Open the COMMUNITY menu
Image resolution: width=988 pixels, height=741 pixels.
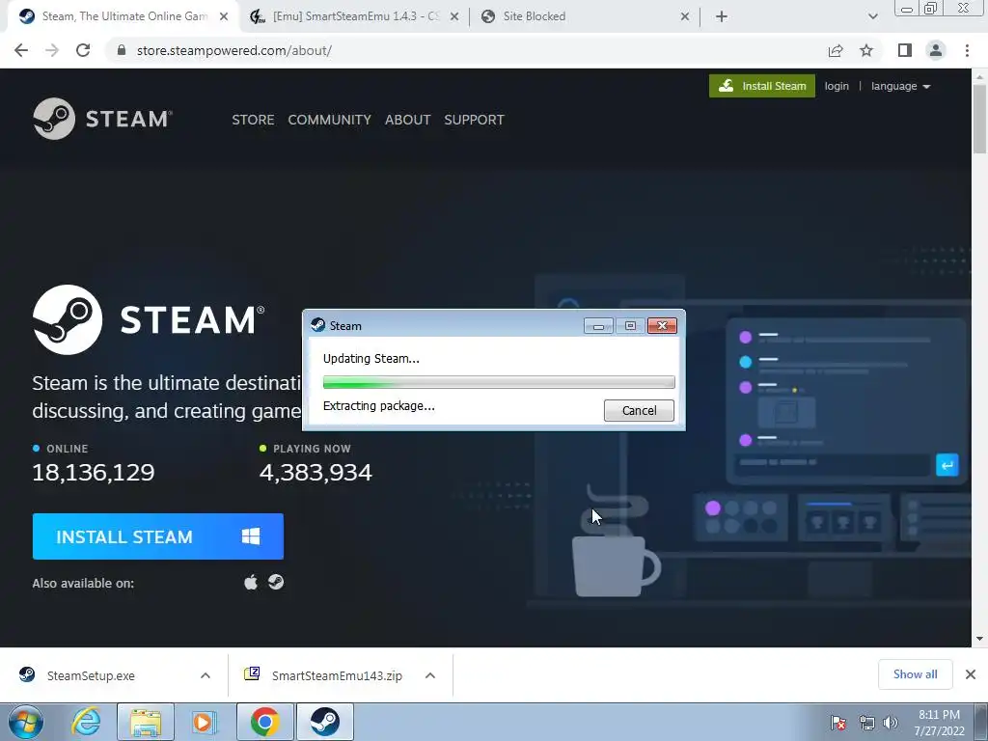click(330, 120)
